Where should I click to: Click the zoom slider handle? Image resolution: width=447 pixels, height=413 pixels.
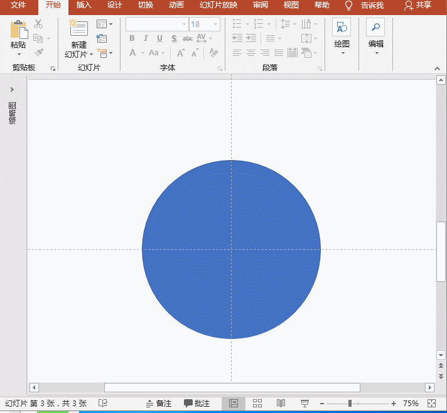350,404
